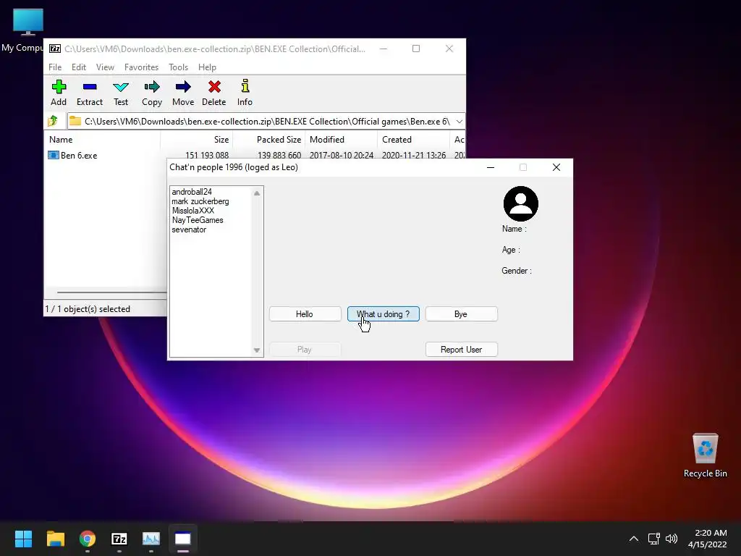
Task: Sort by the Created column header
Action: click(413, 140)
